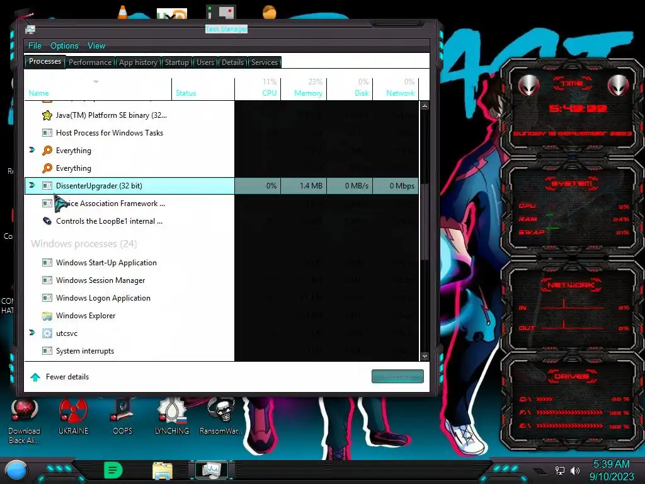
Task: Expand the DissenterUpgrader process group
Action: pyautogui.click(x=32, y=185)
